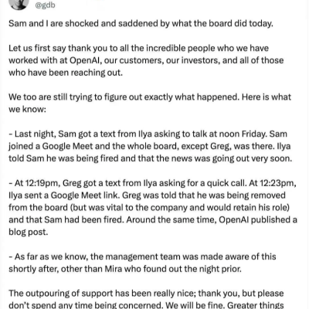Viewport: 309px width, 309px height.
Task: Click the 'As far as we know' line
Action: click(x=142, y=256)
